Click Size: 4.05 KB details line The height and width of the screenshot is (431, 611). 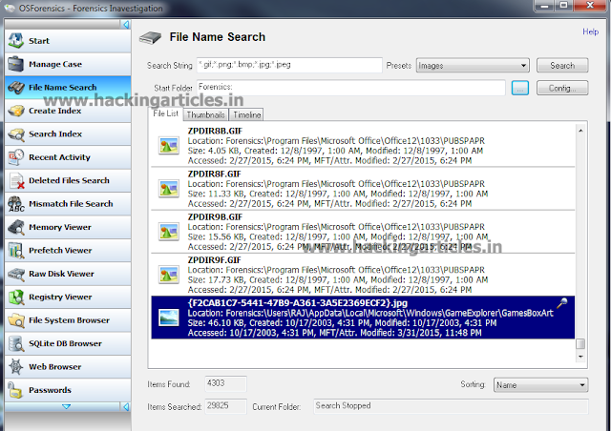[x=335, y=151]
